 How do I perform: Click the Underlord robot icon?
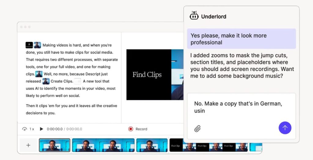(194, 16)
